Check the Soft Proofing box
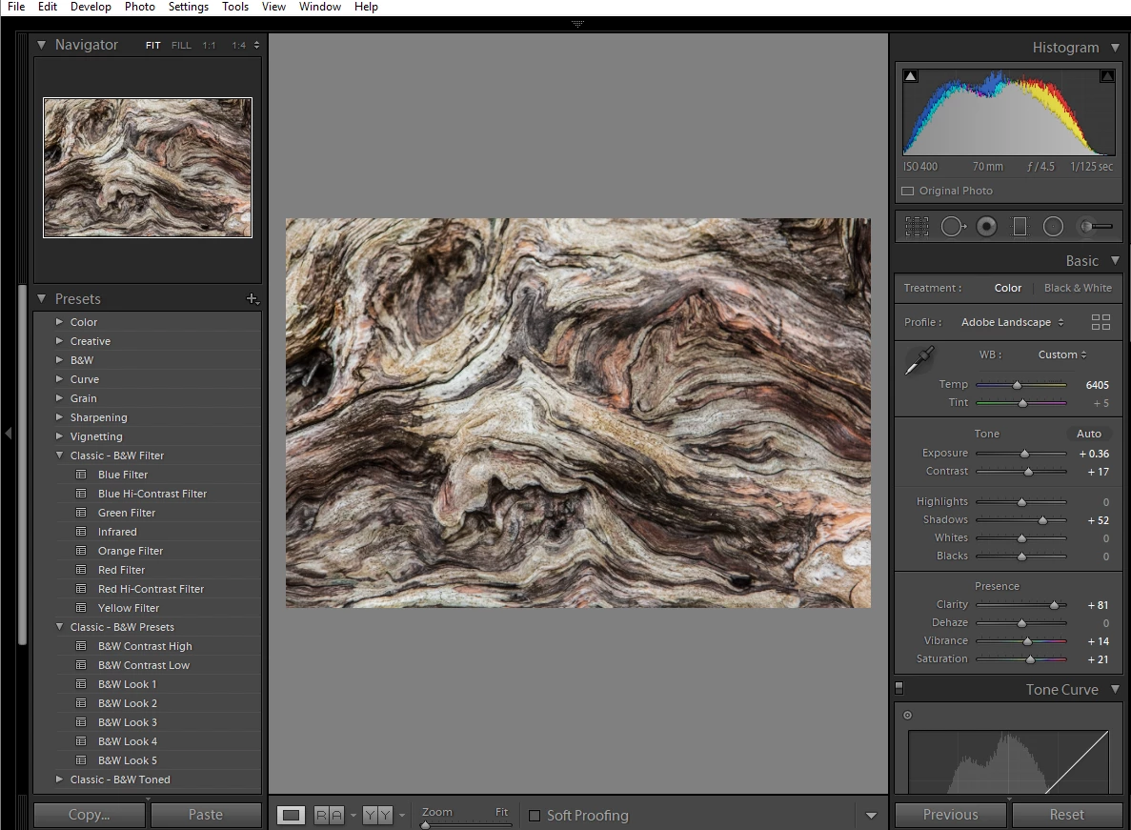The height and width of the screenshot is (830, 1131). (535, 816)
